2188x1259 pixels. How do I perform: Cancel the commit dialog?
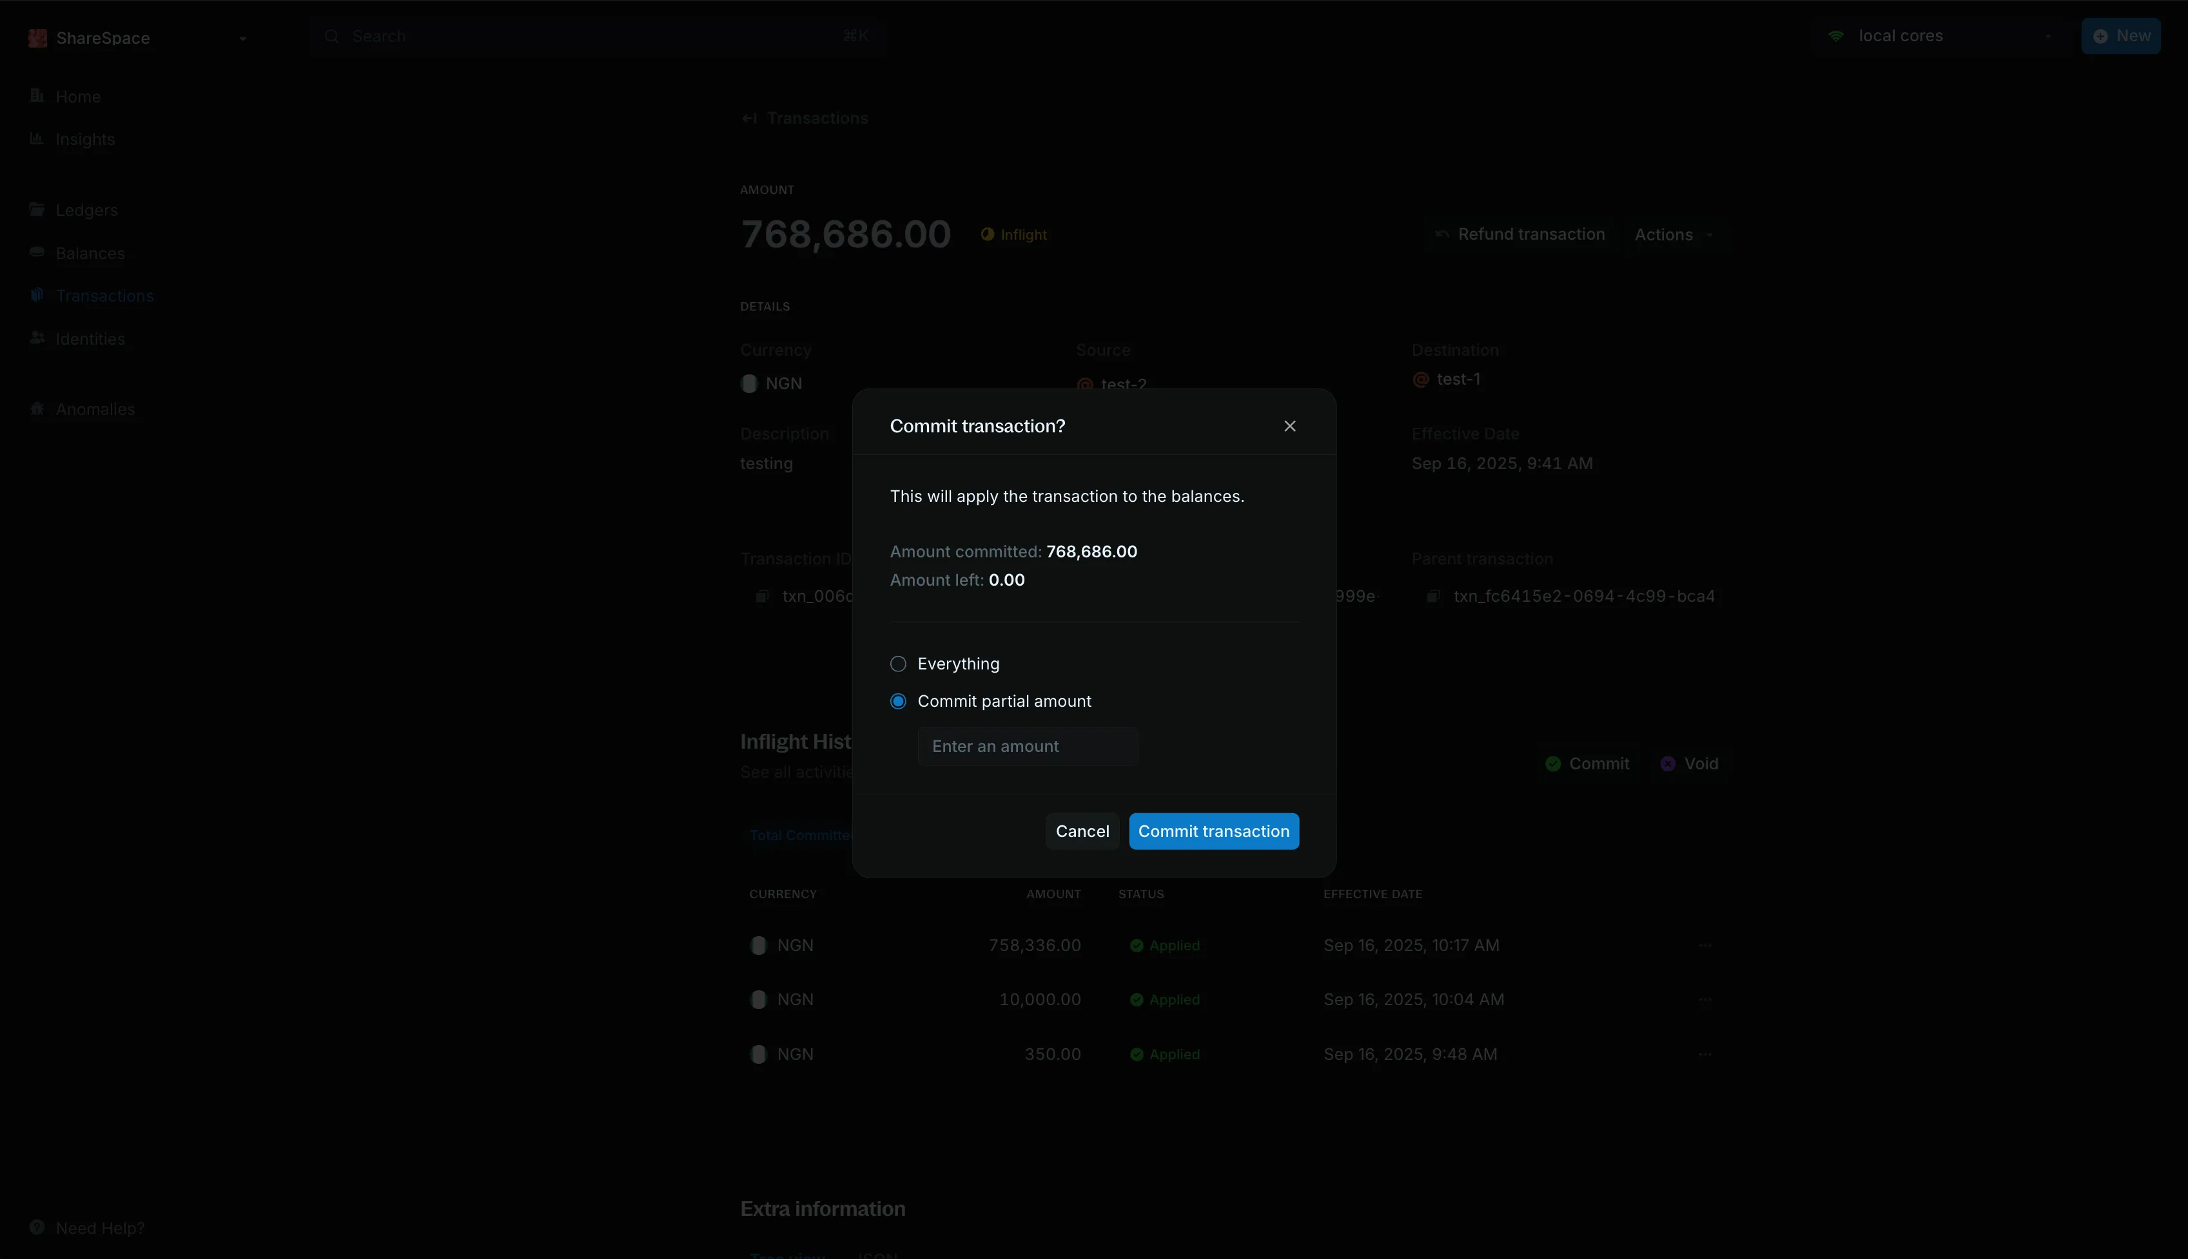click(1082, 831)
